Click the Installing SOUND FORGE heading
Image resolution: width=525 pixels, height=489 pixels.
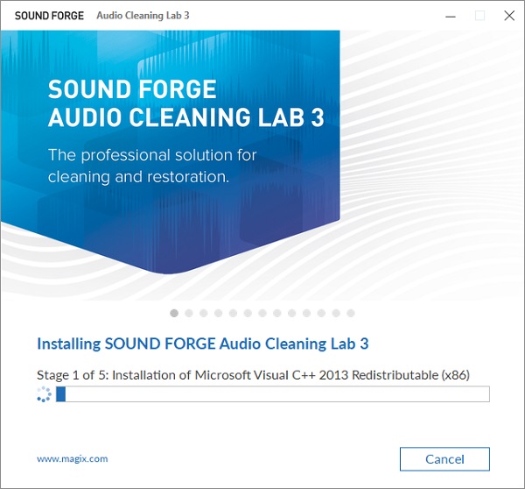click(x=203, y=344)
